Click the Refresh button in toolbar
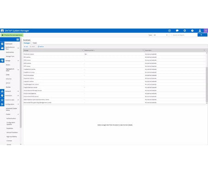The width and height of the screenshot is (208, 173). click(x=41, y=47)
